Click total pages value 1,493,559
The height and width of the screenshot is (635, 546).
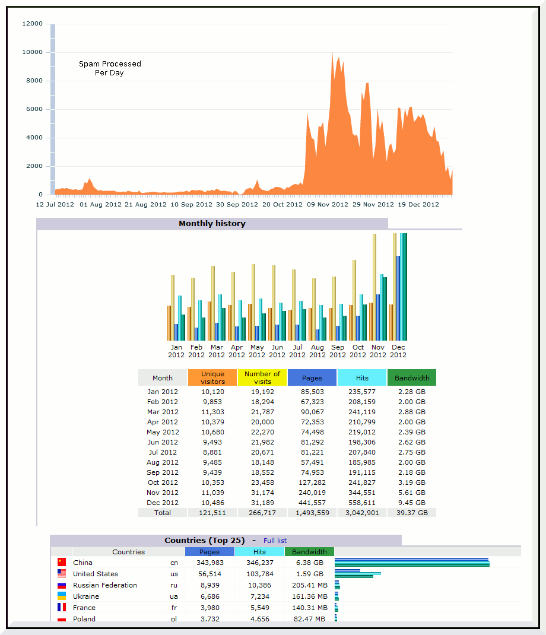[x=312, y=513]
